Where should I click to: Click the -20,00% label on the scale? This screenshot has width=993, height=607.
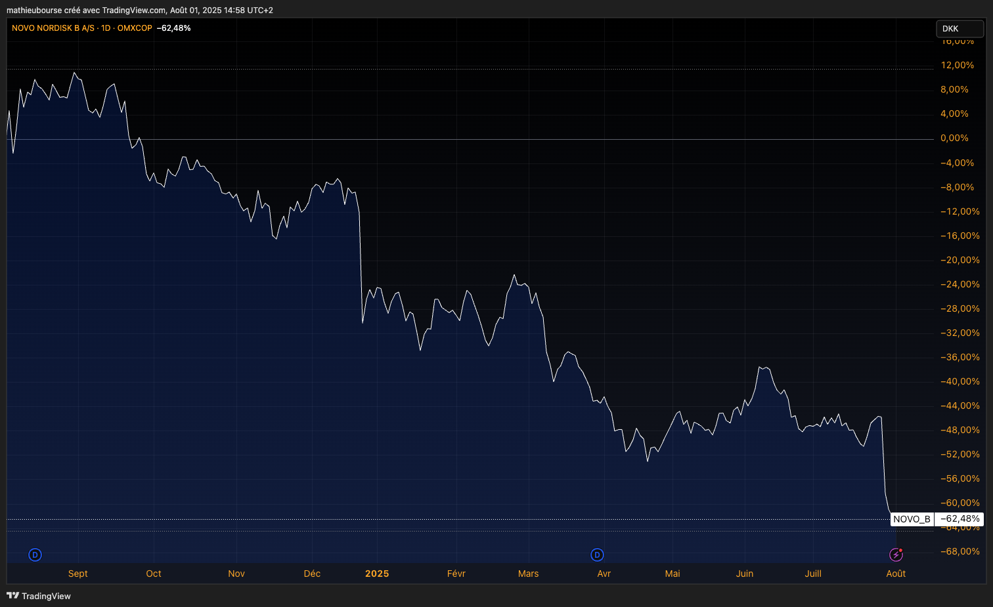pos(960,260)
